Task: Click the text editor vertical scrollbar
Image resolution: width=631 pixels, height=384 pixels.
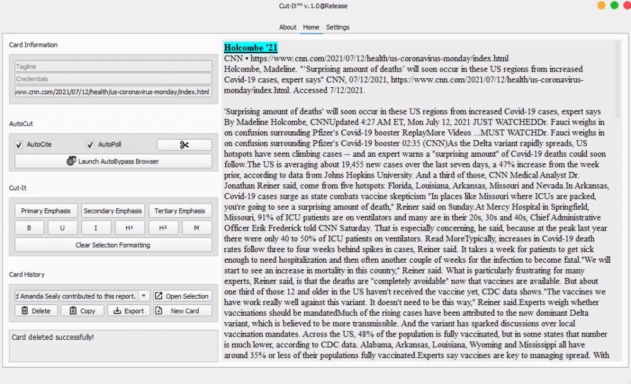Action: 619,78
